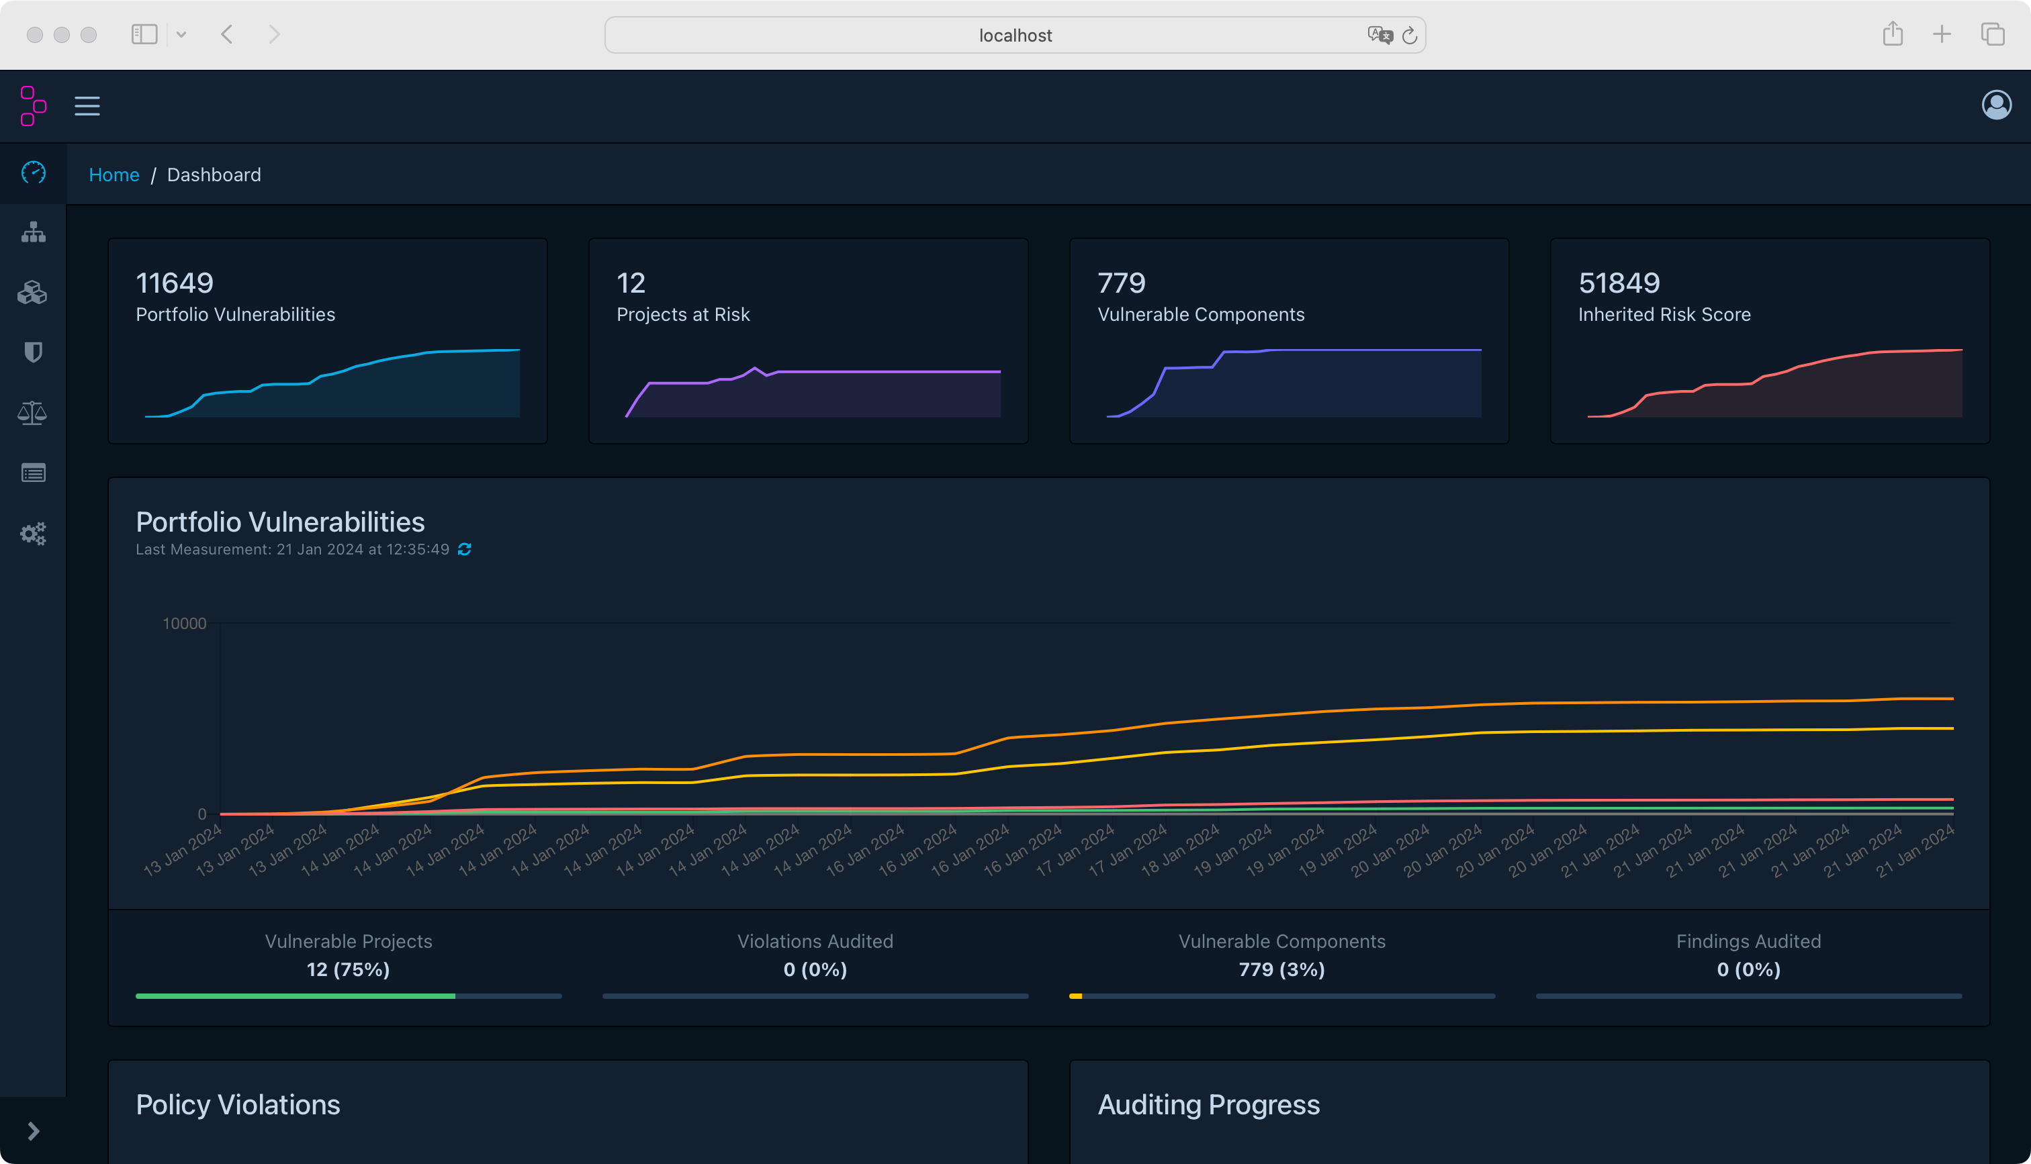Screen dimensions: 2031x1164
Task: Click the Projects at Risk card
Action: [807, 340]
